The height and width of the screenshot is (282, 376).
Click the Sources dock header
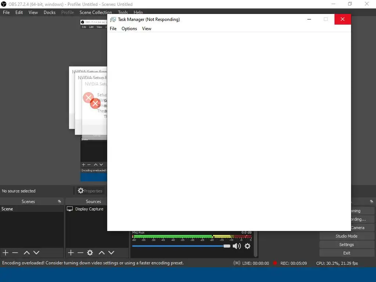tap(93, 202)
